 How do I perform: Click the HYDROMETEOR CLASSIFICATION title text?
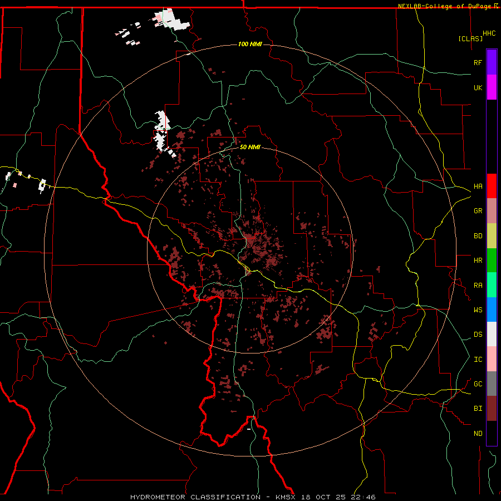point(195,497)
